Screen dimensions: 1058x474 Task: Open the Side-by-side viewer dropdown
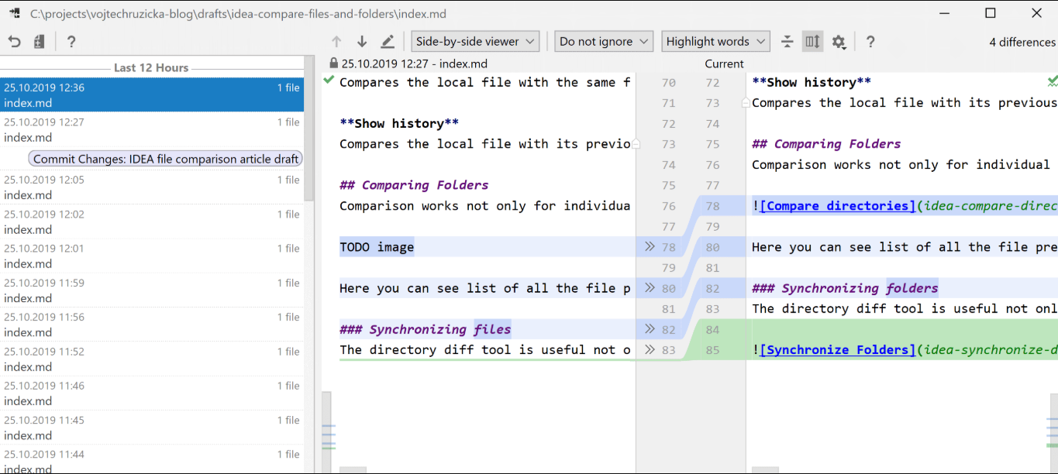[x=475, y=41]
